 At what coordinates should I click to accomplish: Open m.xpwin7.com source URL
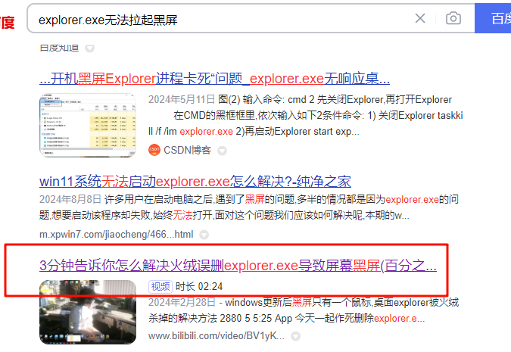[117, 235]
